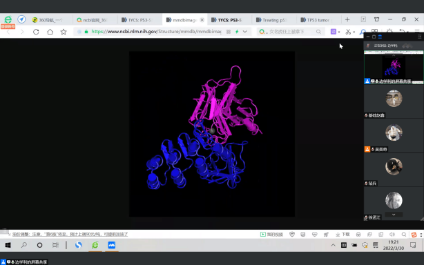Switch to the TP53 tumor tab

pyautogui.click(x=318, y=20)
